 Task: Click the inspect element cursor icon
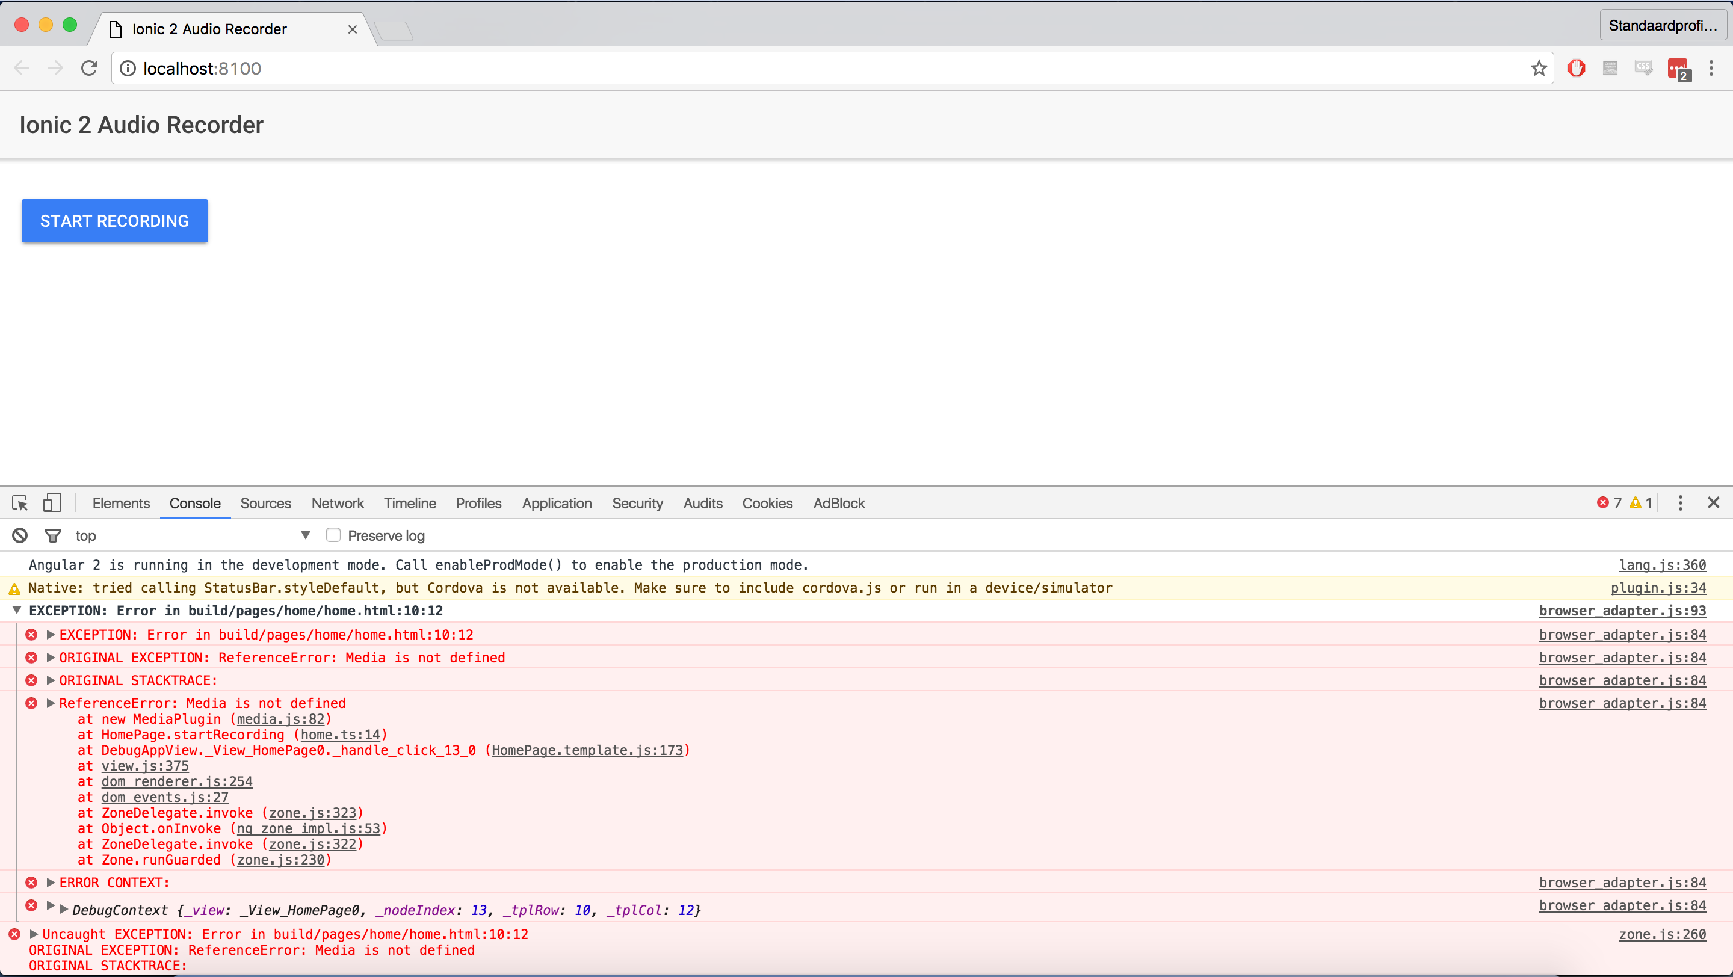(x=20, y=502)
